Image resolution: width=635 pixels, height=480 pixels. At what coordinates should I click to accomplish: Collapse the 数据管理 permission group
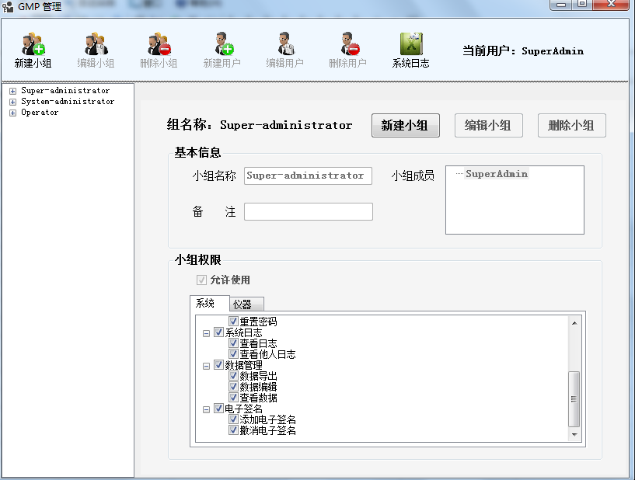pyautogui.click(x=206, y=365)
